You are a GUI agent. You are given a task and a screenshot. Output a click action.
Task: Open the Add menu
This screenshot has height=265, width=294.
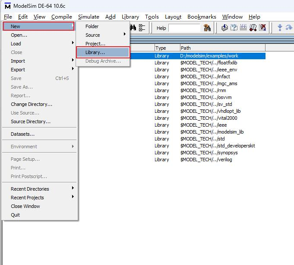[x=111, y=17]
